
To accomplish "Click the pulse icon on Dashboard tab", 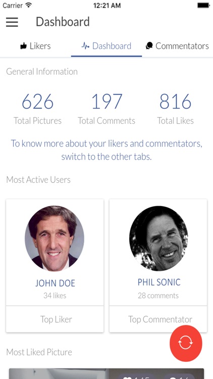I will coord(85,46).
